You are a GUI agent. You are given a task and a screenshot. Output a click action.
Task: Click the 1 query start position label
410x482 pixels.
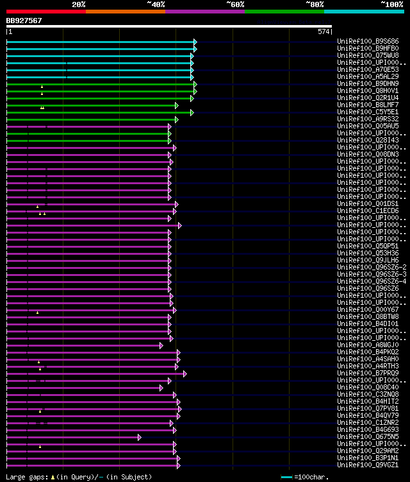[11, 31]
